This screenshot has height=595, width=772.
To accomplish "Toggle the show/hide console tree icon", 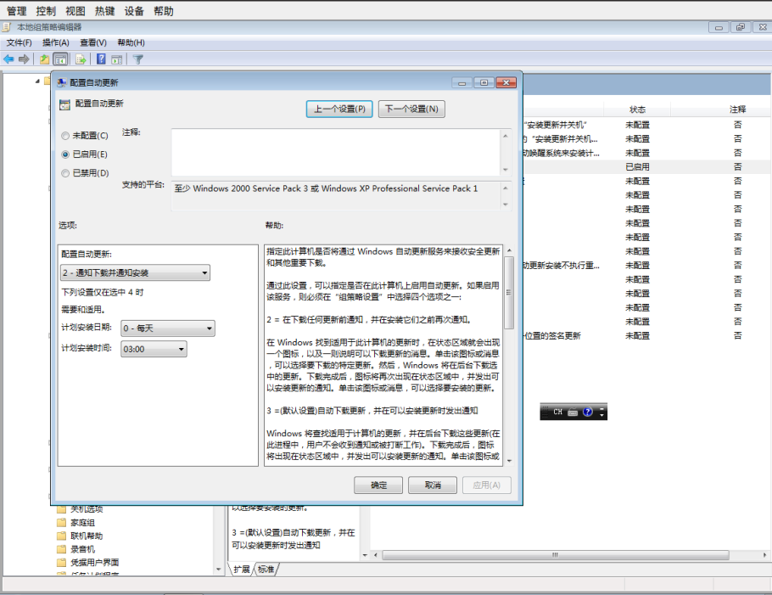I will [60, 59].
